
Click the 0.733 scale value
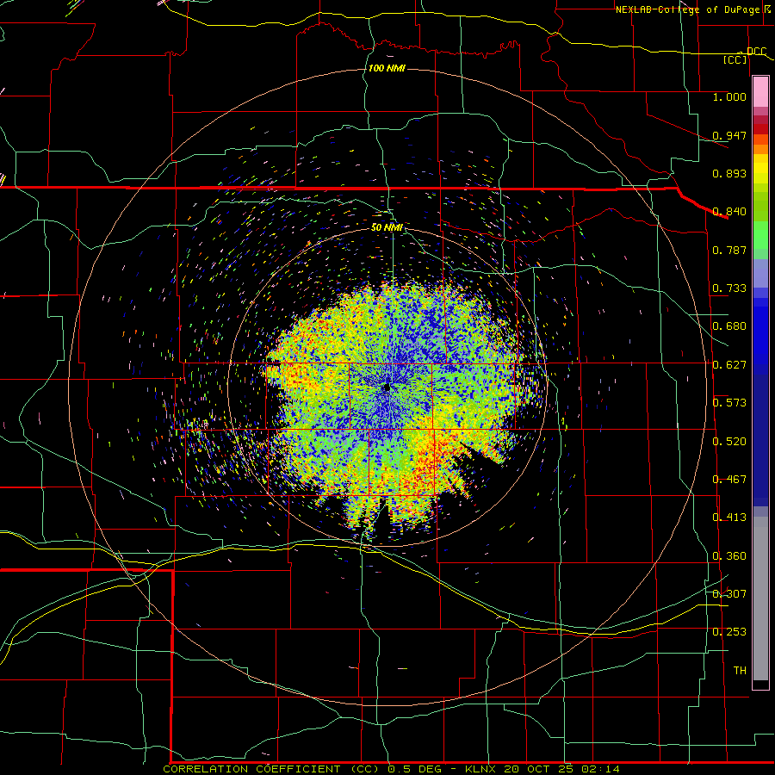729,288
